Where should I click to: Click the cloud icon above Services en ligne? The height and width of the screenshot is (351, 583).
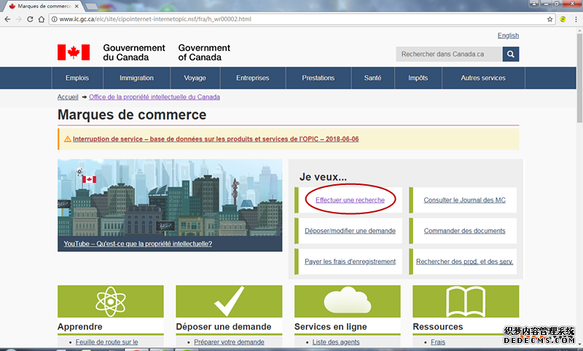(348, 301)
